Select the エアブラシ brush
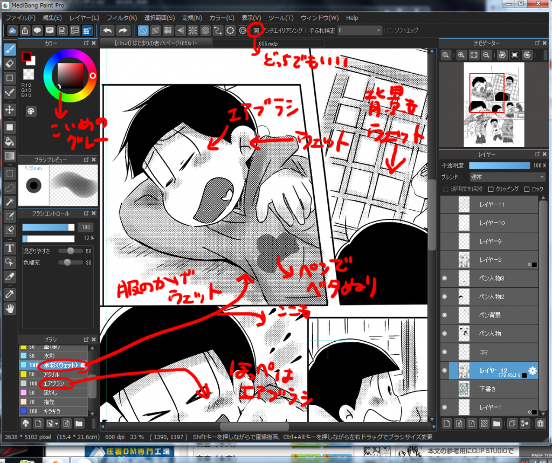The image size is (552, 463). 53,383
